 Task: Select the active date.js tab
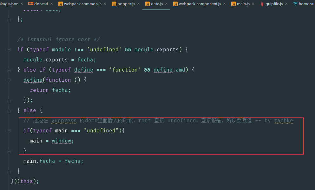pyautogui.click(x=157, y=3)
